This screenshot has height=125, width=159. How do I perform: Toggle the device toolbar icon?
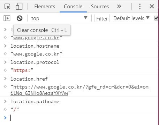pyautogui.click(x=19, y=6)
